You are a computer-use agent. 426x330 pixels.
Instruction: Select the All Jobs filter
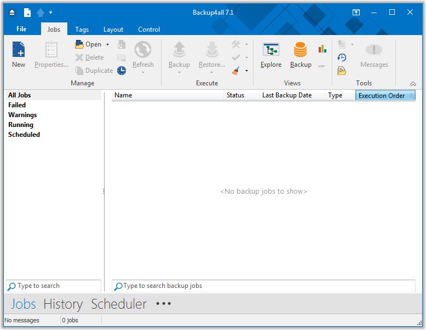(54, 95)
